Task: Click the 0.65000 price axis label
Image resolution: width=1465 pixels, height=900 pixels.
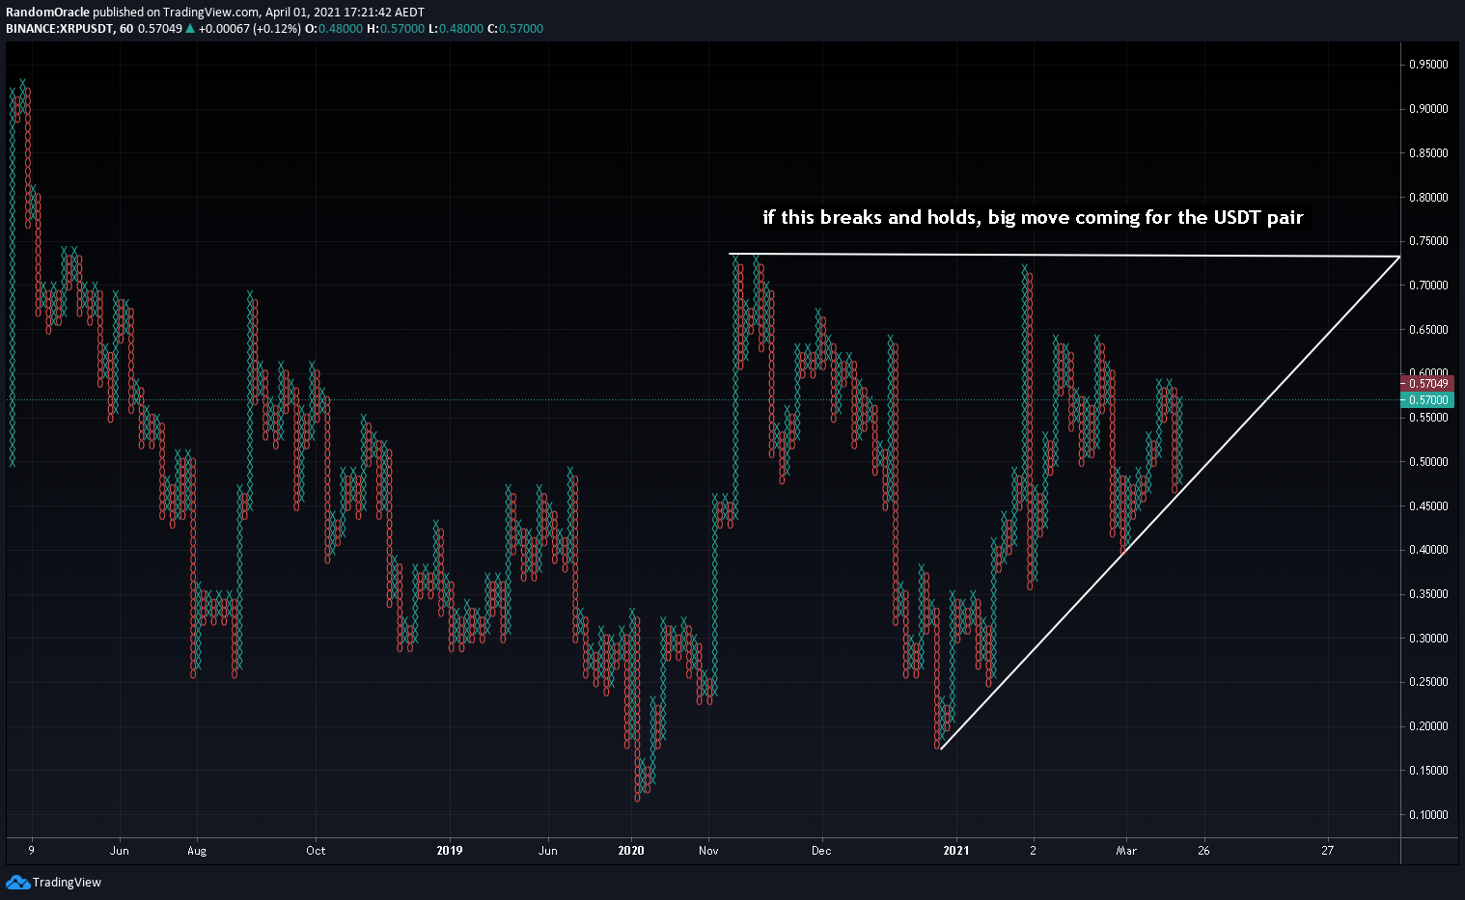Action: (1427, 330)
